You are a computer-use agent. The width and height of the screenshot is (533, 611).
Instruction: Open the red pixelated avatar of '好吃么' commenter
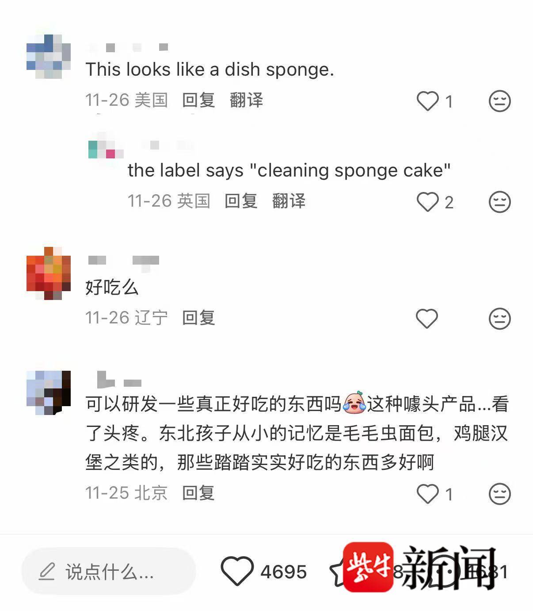pos(49,273)
